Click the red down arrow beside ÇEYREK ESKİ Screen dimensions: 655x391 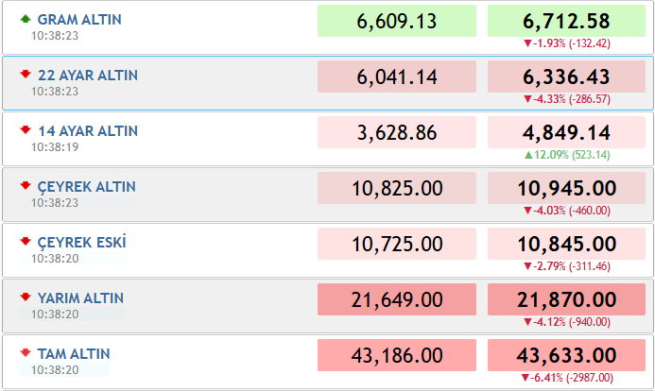26,241
